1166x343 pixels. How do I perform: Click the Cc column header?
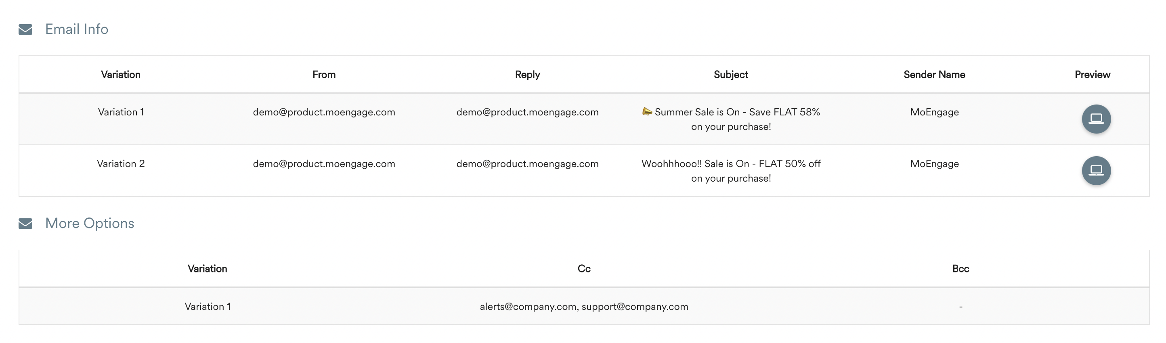click(584, 269)
